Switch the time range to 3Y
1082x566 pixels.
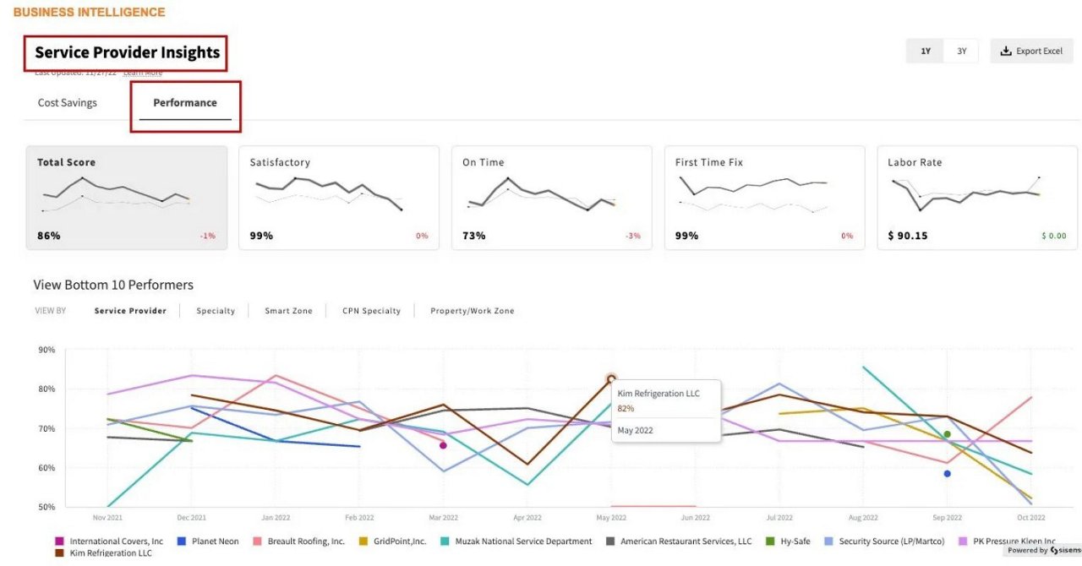960,51
